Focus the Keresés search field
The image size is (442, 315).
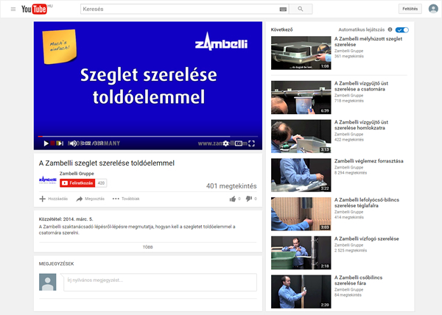[x=180, y=9]
